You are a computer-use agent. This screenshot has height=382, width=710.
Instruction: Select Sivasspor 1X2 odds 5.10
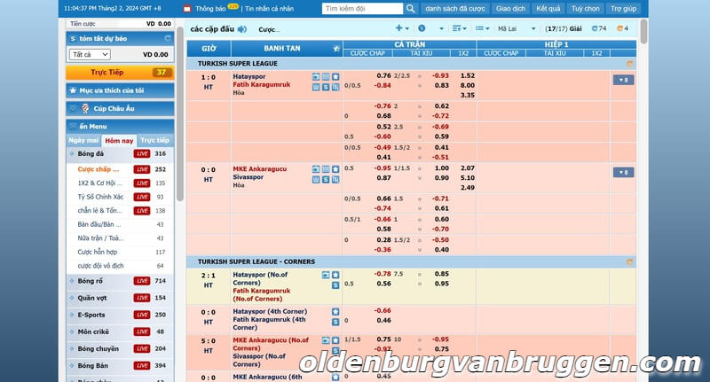click(468, 178)
